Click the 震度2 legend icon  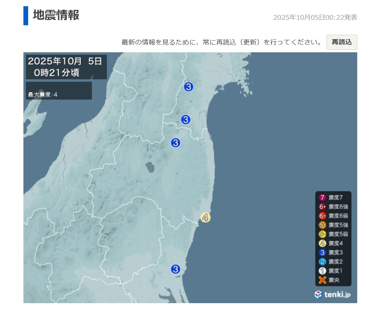(x=322, y=261)
